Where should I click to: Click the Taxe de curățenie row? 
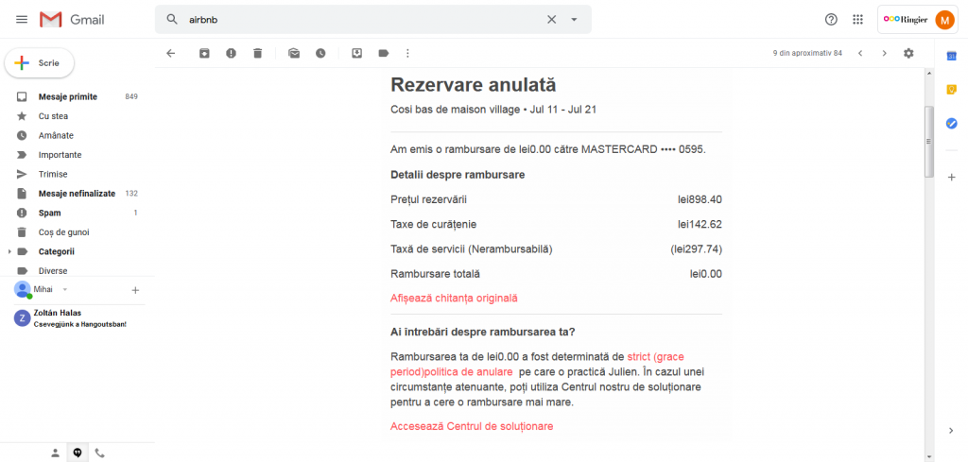[x=556, y=224]
